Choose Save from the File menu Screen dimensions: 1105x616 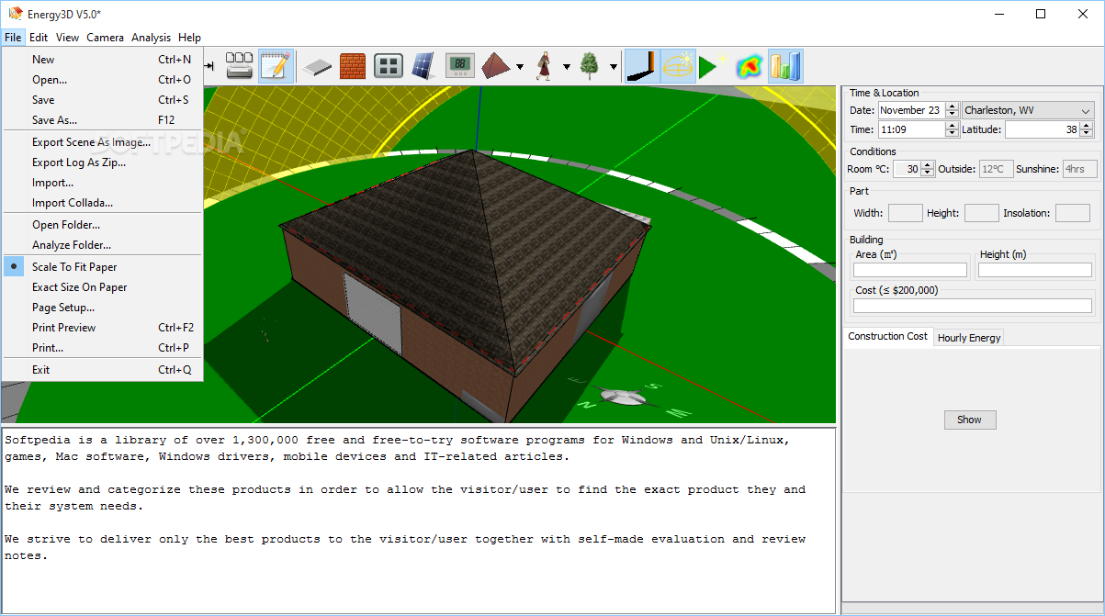102,100
